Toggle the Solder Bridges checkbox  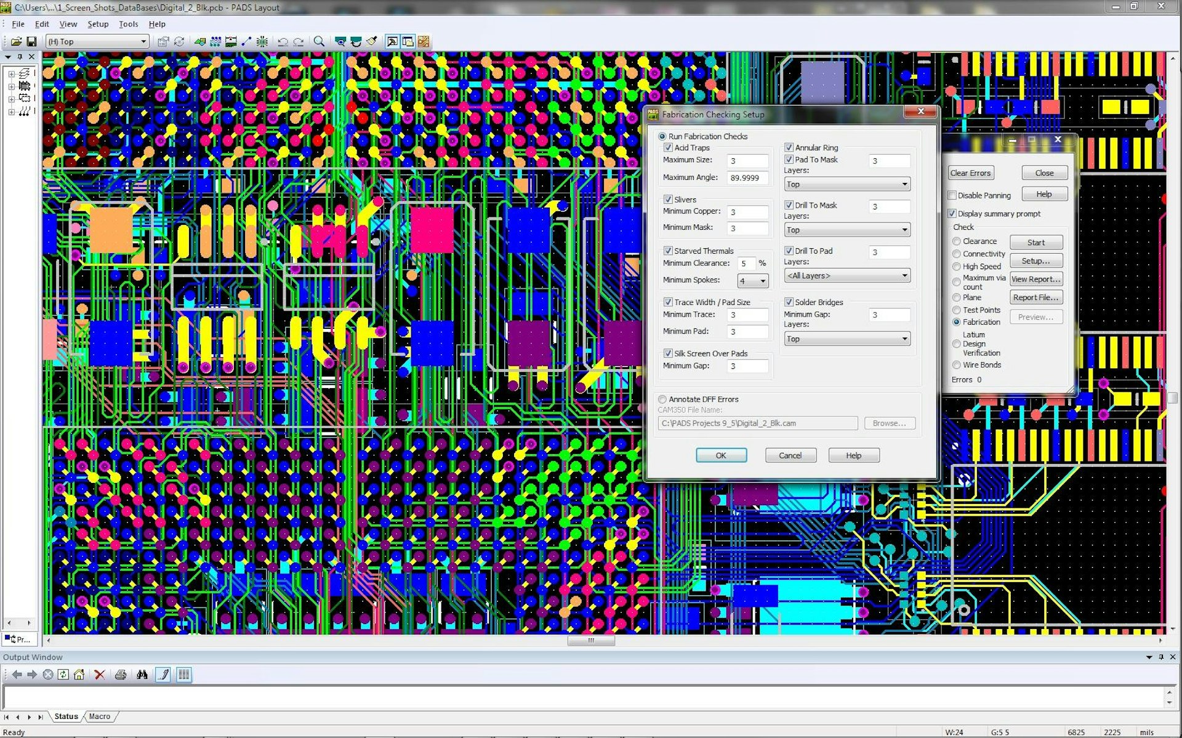coord(789,302)
